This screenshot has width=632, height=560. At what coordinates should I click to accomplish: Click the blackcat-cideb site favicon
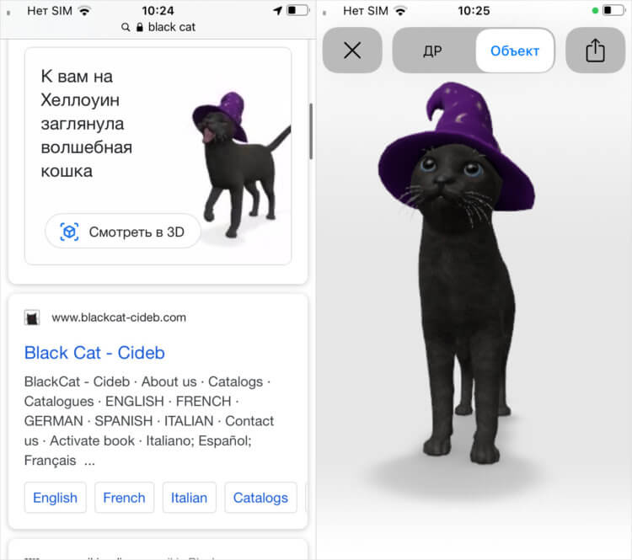point(32,317)
